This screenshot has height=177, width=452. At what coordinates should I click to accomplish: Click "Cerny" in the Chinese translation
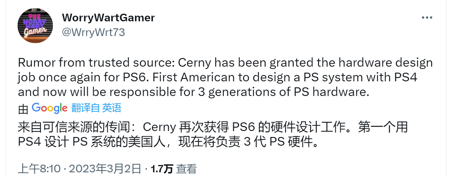[159, 127]
